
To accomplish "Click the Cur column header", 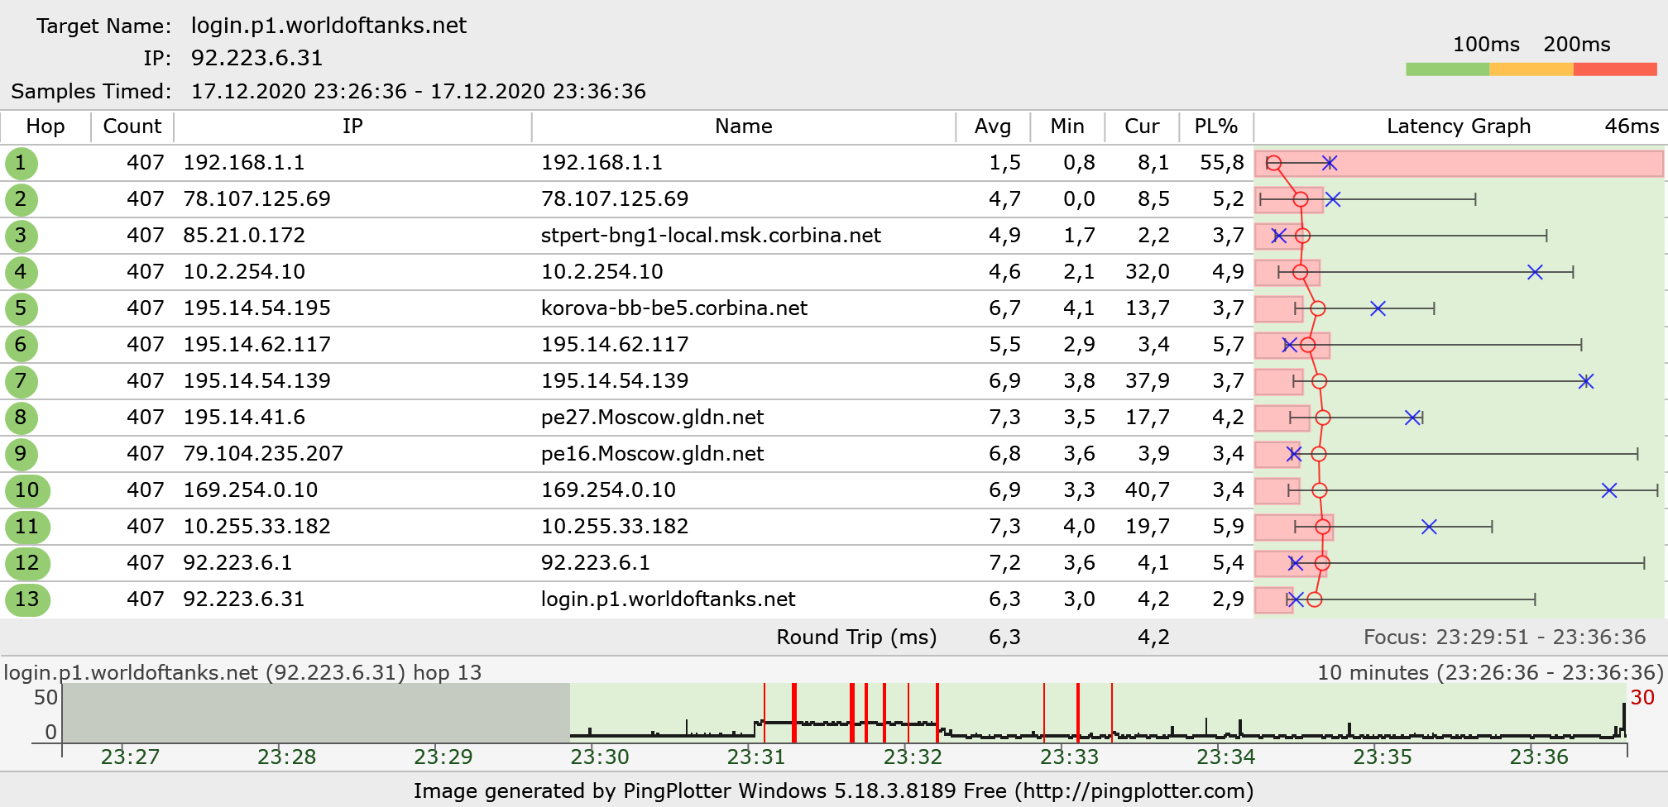I will [x=1142, y=127].
